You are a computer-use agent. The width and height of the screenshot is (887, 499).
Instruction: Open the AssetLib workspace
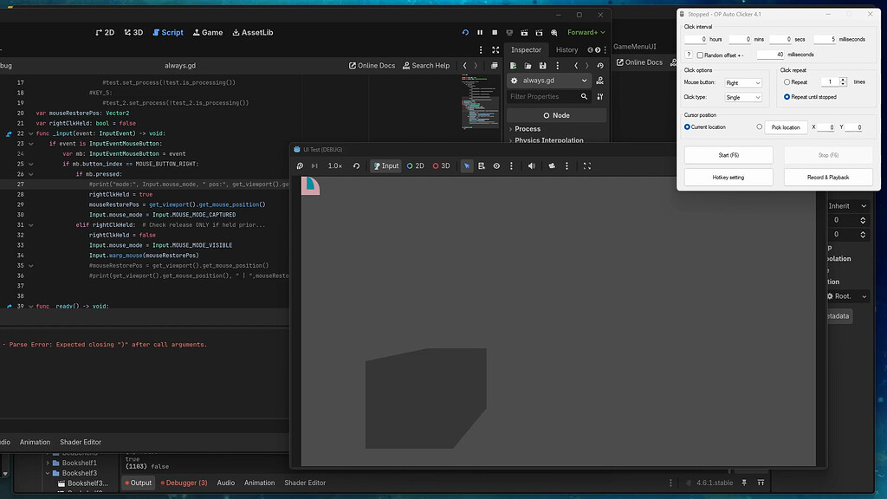click(252, 33)
